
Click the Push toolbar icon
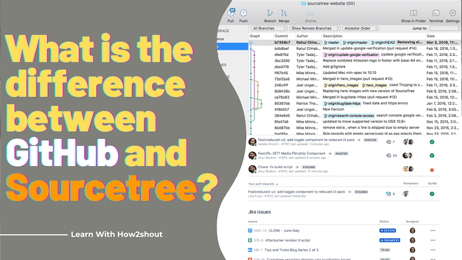244,13
